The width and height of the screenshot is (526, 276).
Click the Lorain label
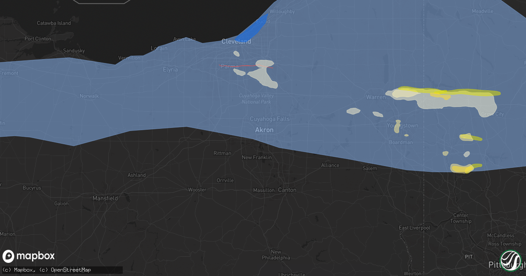pyautogui.click(x=159, y=48)
